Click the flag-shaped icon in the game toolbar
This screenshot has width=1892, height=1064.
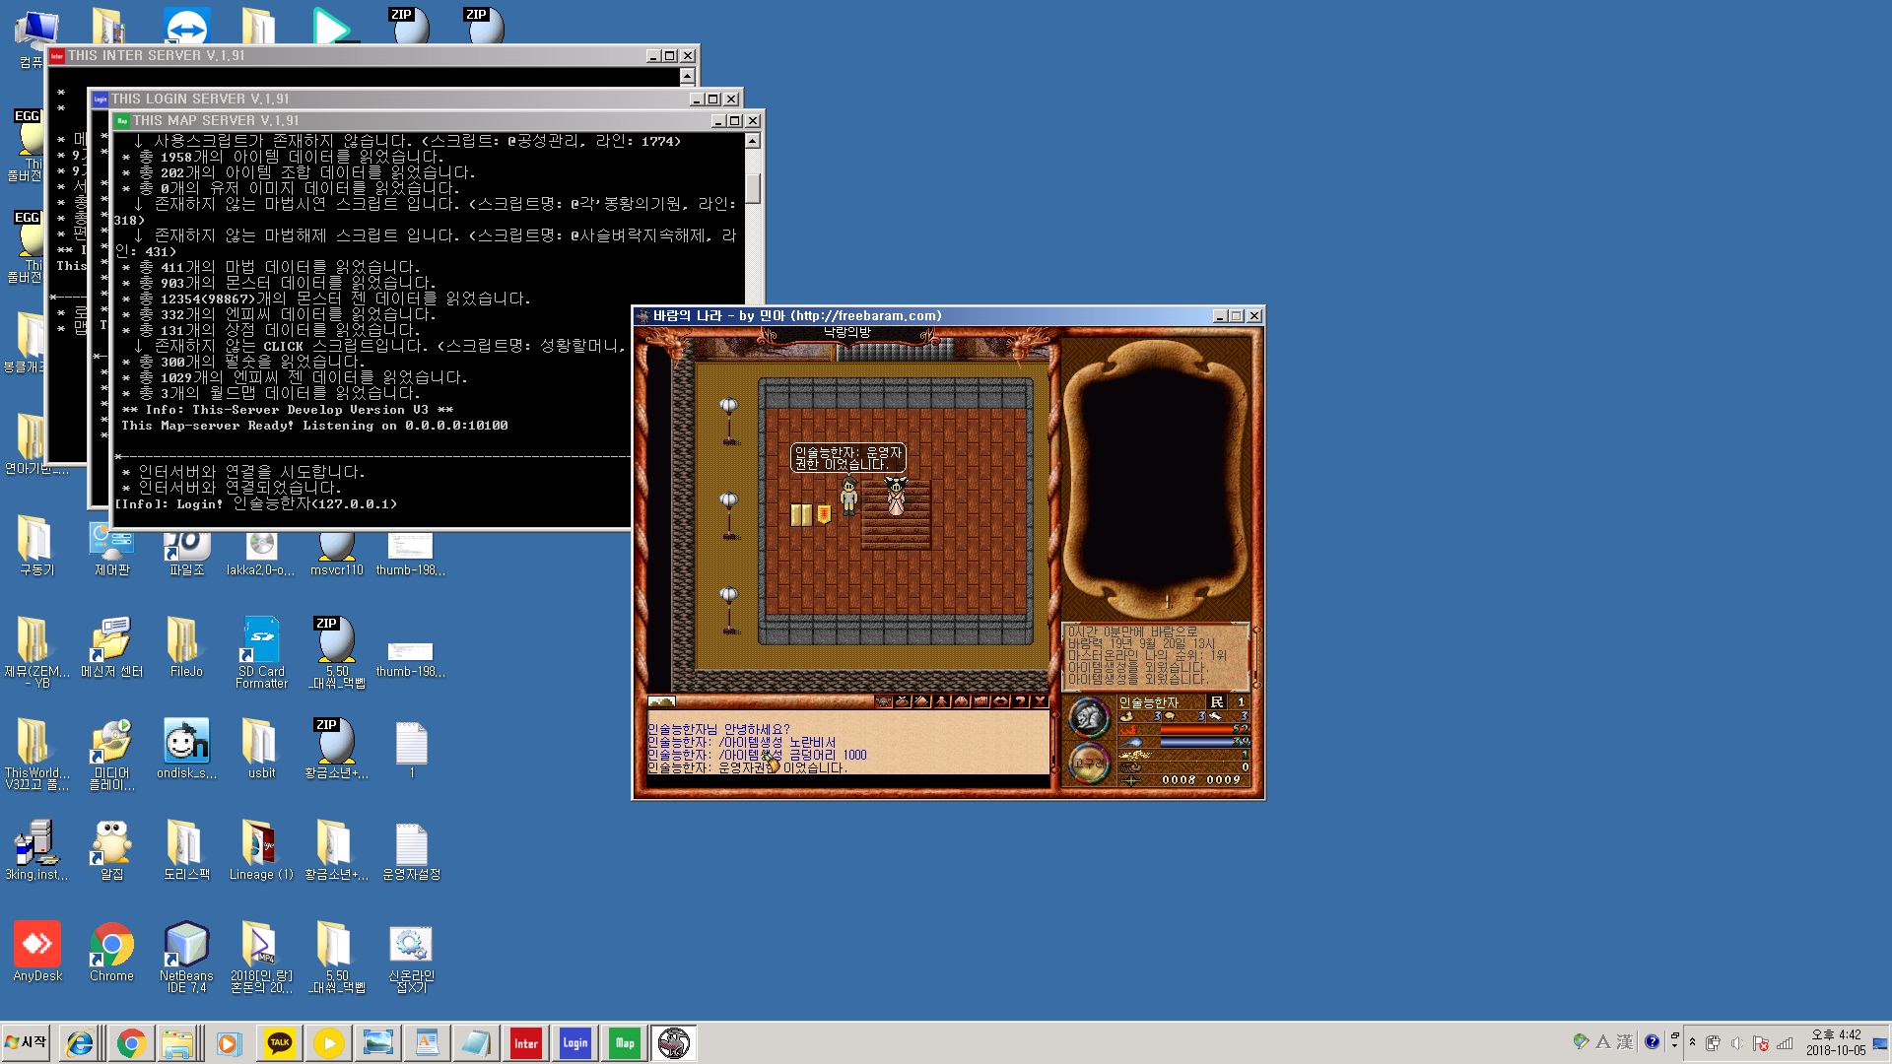tap(980, 701)
